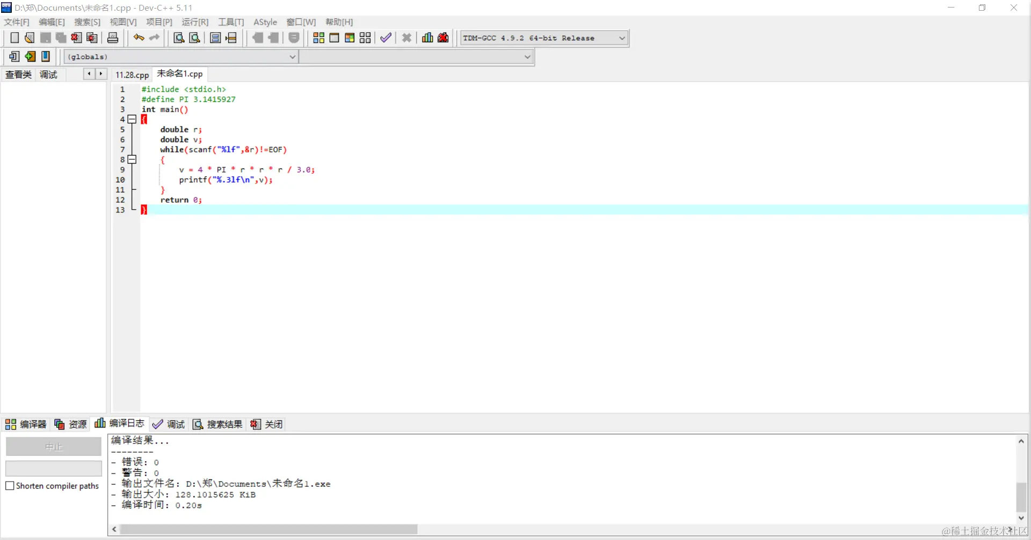Click the compile log scroll-up arrow
The height and width of the screenshot is (540, 1031).
(x=1021, y=441)
